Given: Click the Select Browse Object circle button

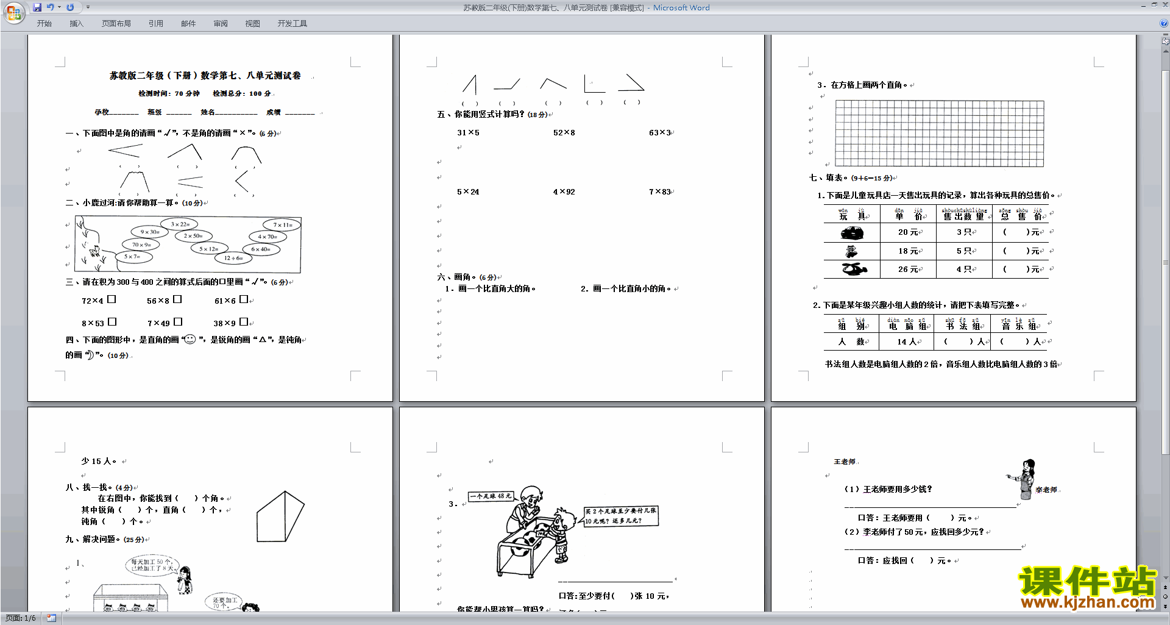Looking at the screenshot, I should (1165, 596).
